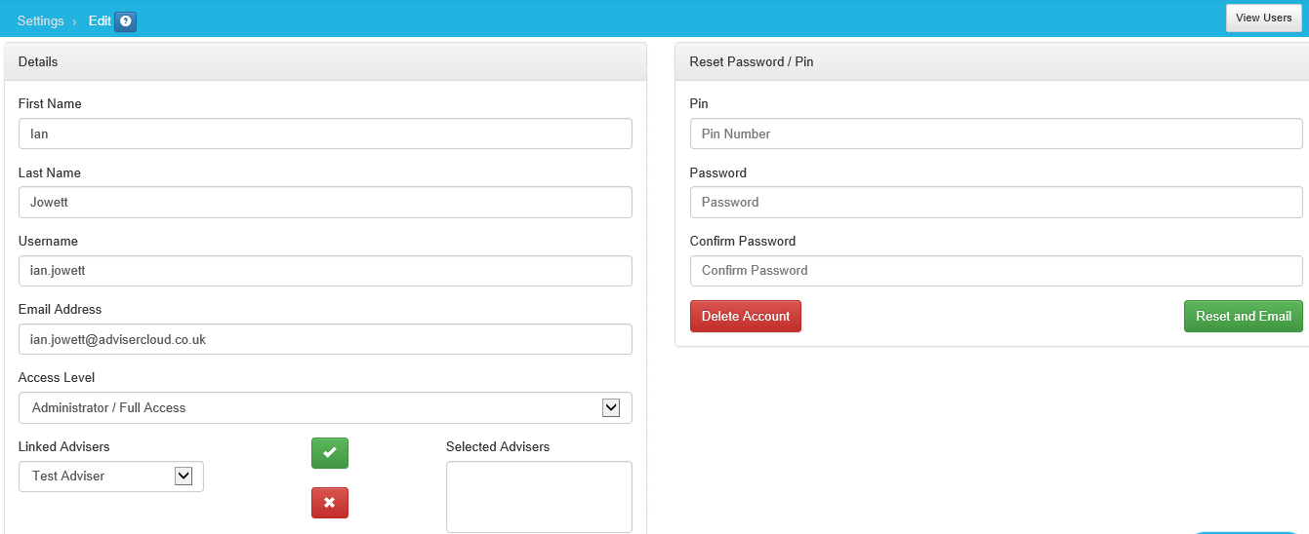The height and width of the screenshot is (534, 1309).
Task: Click the Email Address input
Action: (325, 340)
